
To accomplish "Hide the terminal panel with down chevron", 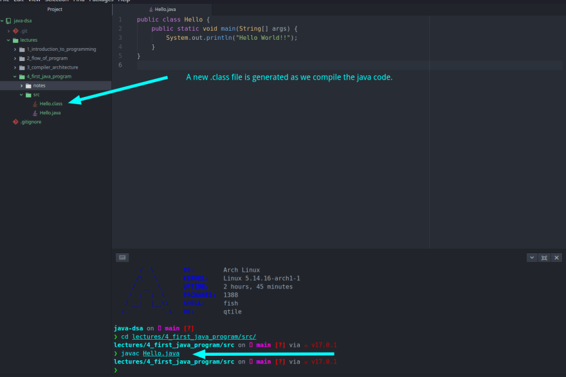I will 532,258.
